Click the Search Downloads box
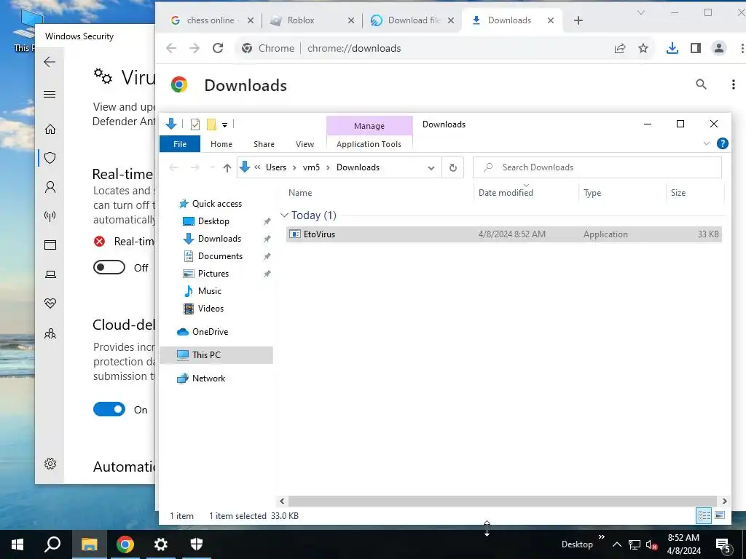 pos(597,167)
